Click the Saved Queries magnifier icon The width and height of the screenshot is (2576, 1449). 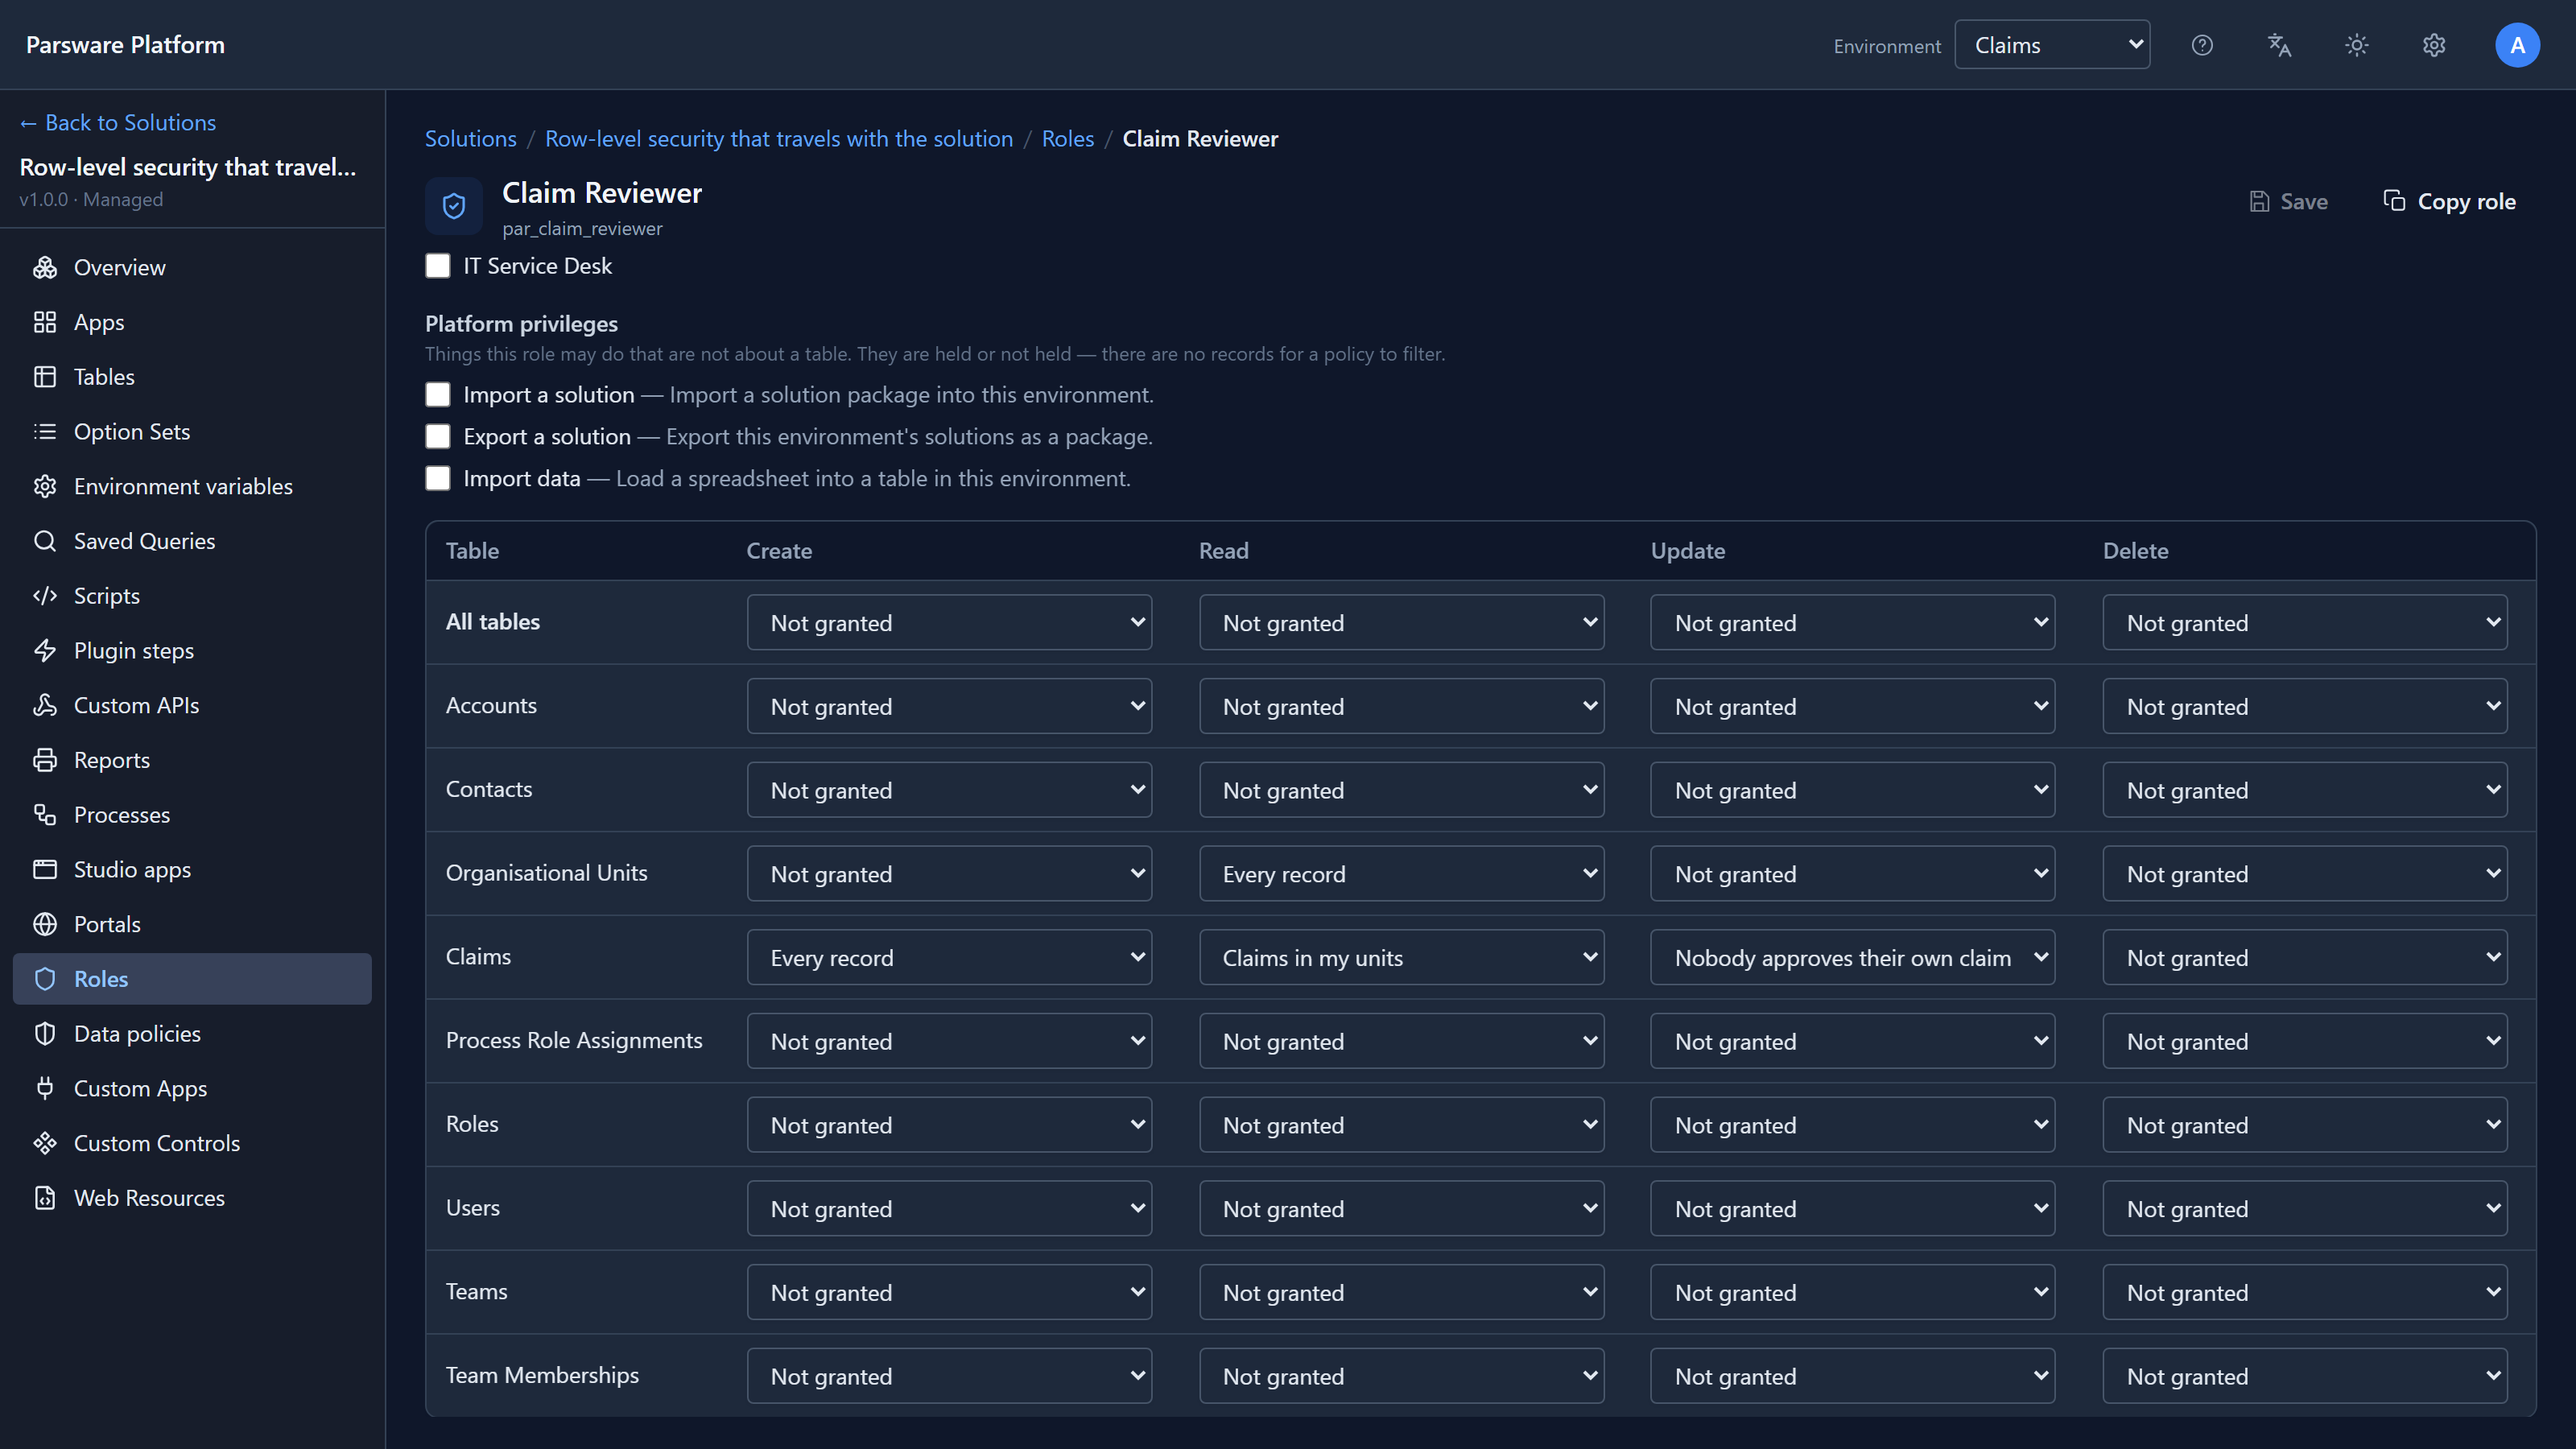pyautogui.click(x=45, y=541)
